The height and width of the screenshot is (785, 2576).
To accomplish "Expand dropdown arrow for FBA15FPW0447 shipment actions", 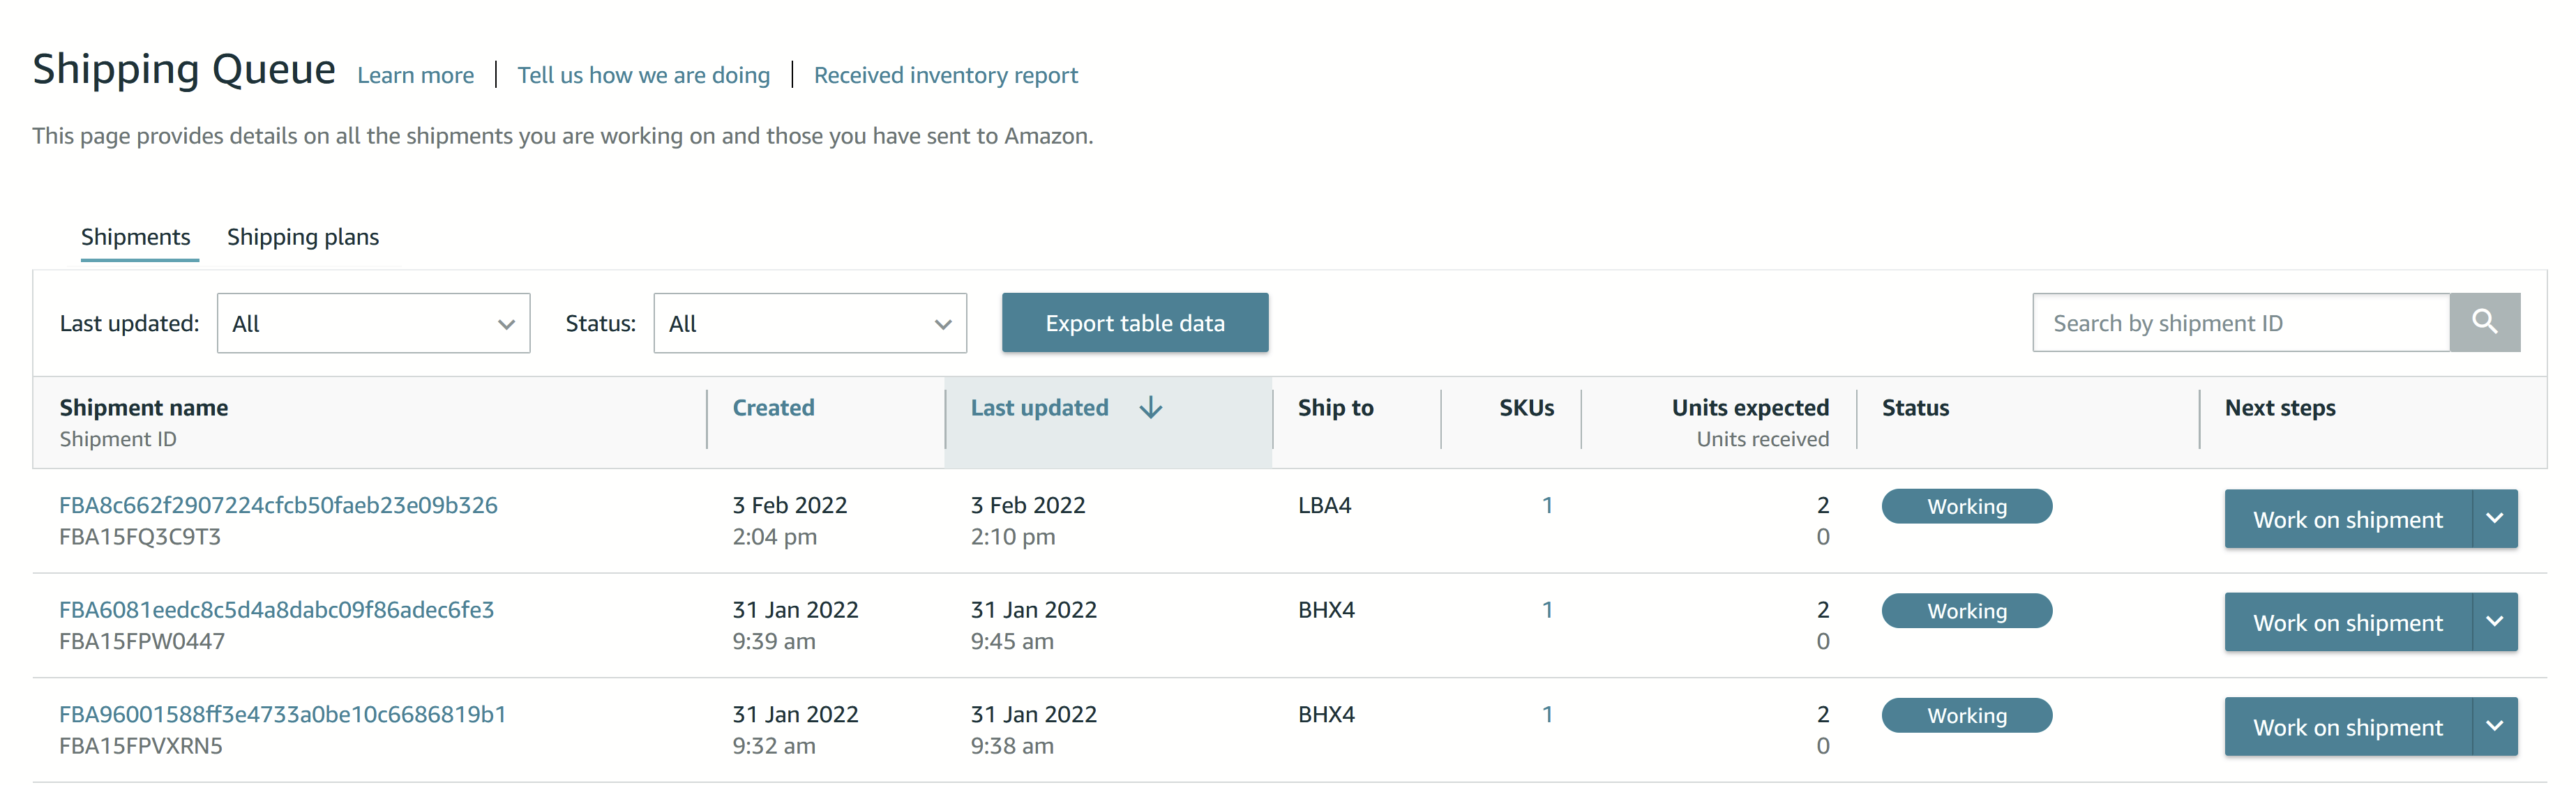I will 2494,622.
